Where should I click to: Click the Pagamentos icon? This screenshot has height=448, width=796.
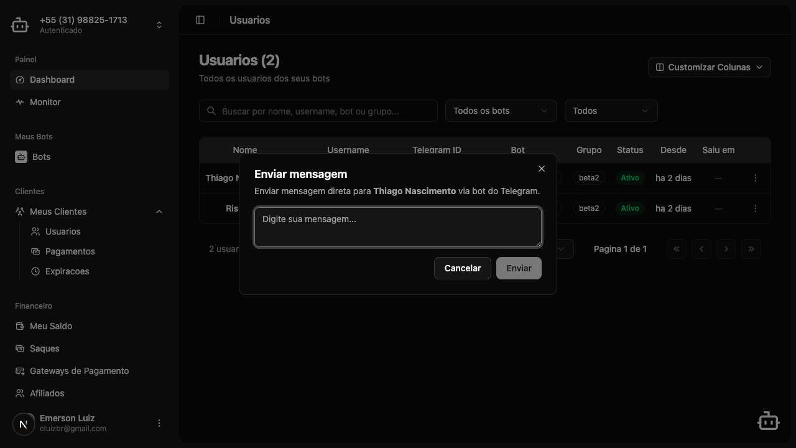[35, 251]
